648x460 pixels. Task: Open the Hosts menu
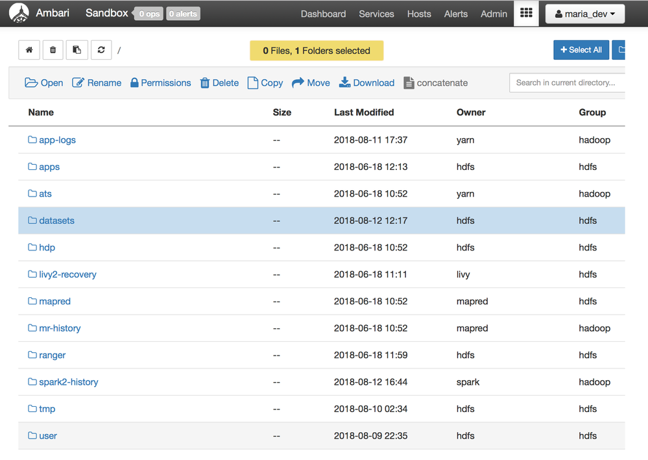point(419,14)
